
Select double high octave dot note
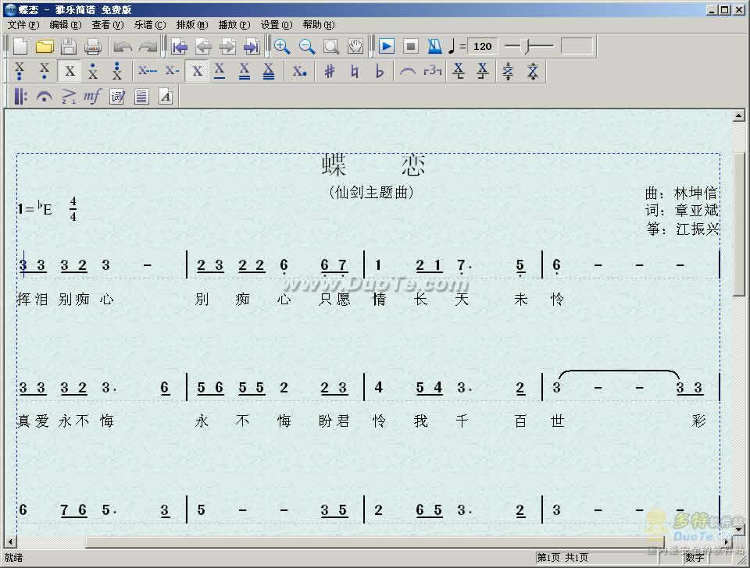(x=116, y=71)
